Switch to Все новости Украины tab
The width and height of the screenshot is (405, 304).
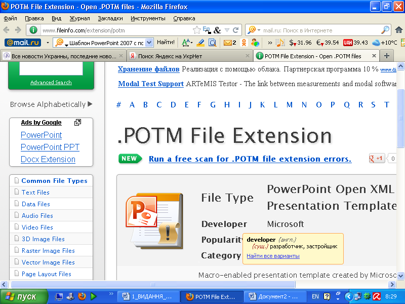[x=64, y=56]
